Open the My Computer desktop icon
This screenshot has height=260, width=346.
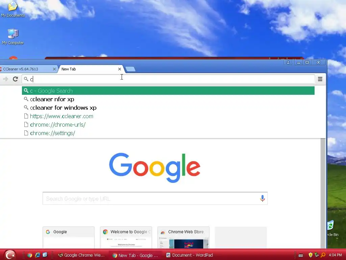[13, 37]
